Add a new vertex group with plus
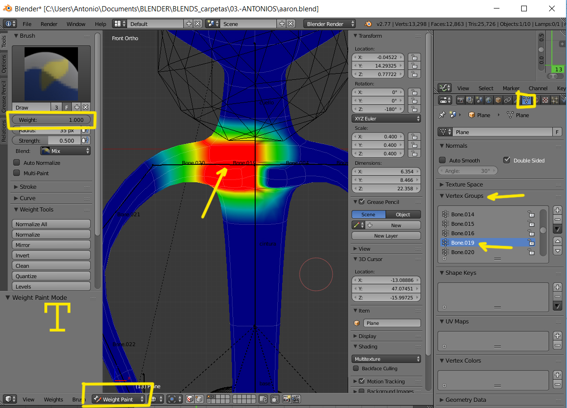567x408 pixels. point(558,210)
